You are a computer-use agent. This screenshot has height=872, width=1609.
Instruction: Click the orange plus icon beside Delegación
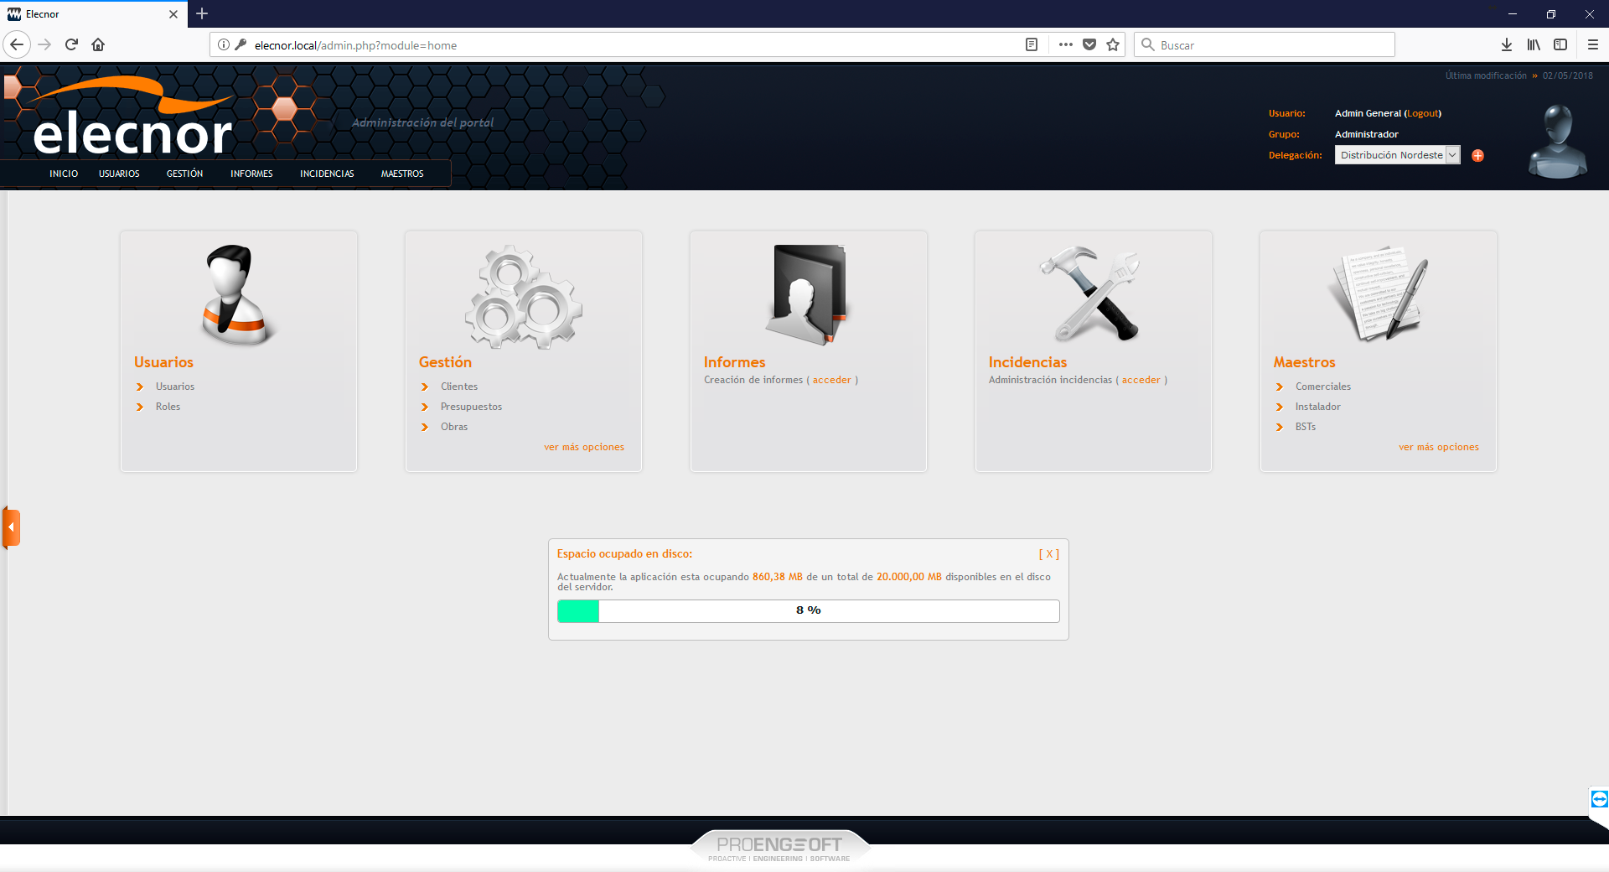point(1477,155)
